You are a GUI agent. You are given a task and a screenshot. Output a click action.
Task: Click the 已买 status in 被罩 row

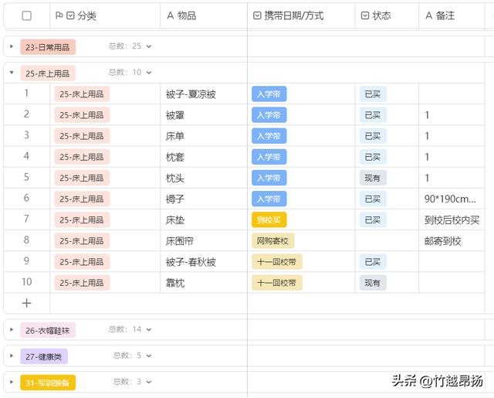pyautogui.click(x=373, y=115)
